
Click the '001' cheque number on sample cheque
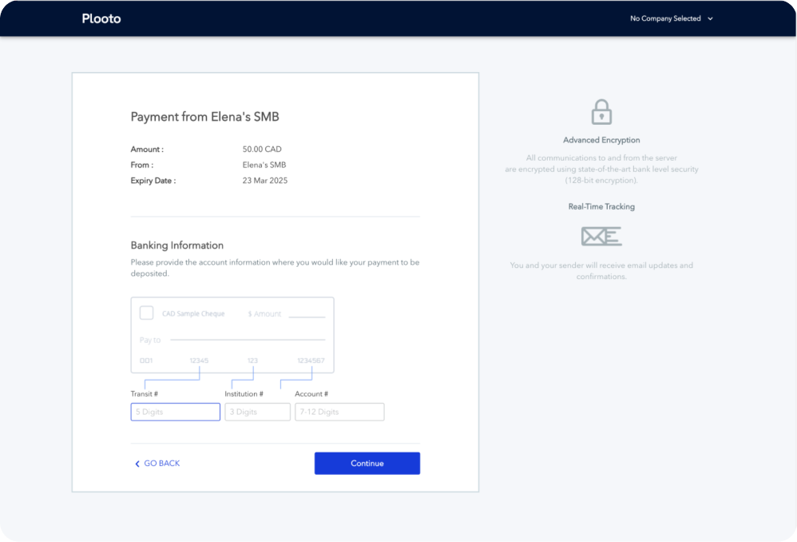[x=146, y=361]
